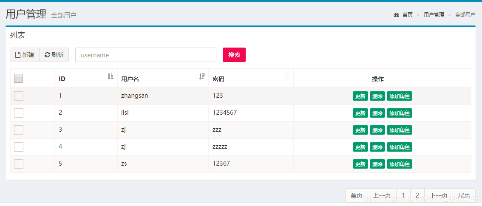Click the 新建 button with file icon
Viewport: 482px width, 206px height.
pos(25,55)
